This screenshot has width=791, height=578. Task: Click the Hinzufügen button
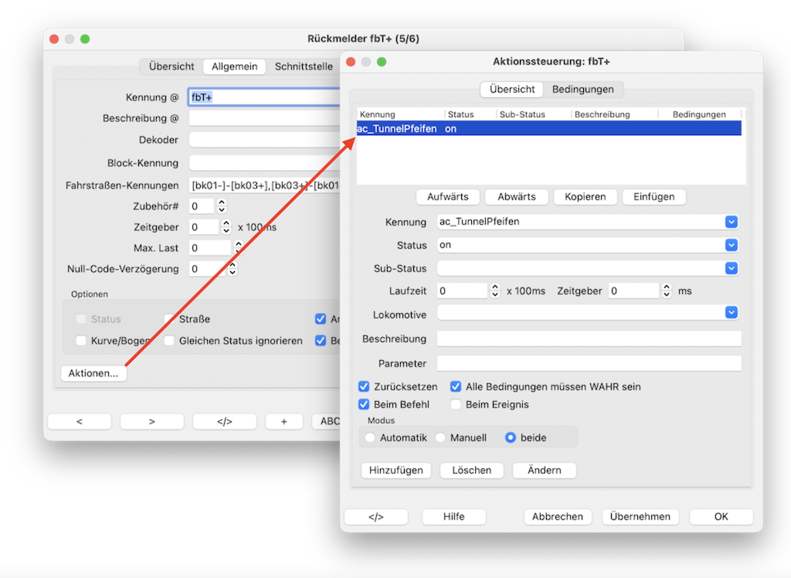[395, 470]
